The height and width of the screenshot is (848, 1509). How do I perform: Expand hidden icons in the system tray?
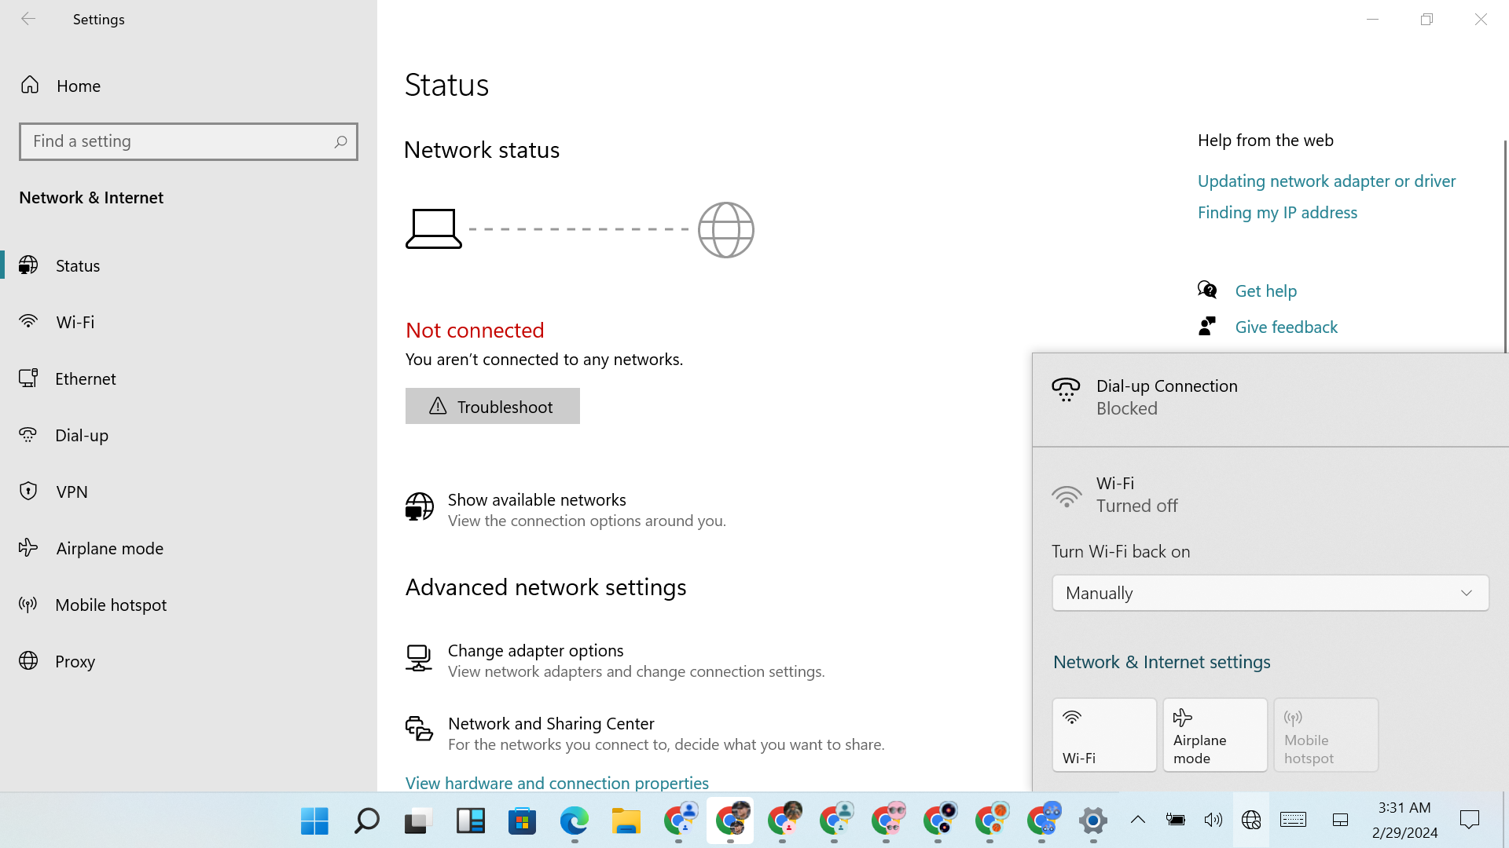[x=1137, y=820]
